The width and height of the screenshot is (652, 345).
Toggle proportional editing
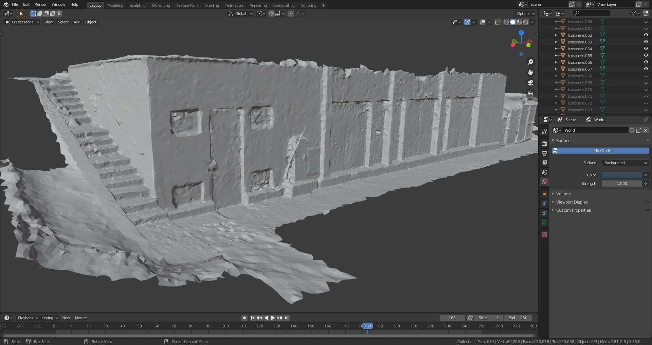(290, 14)
